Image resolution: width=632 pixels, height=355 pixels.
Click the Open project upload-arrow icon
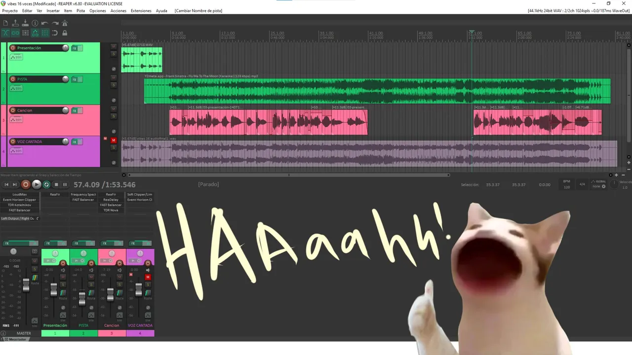pyautogui.click(x=15, y=23)
